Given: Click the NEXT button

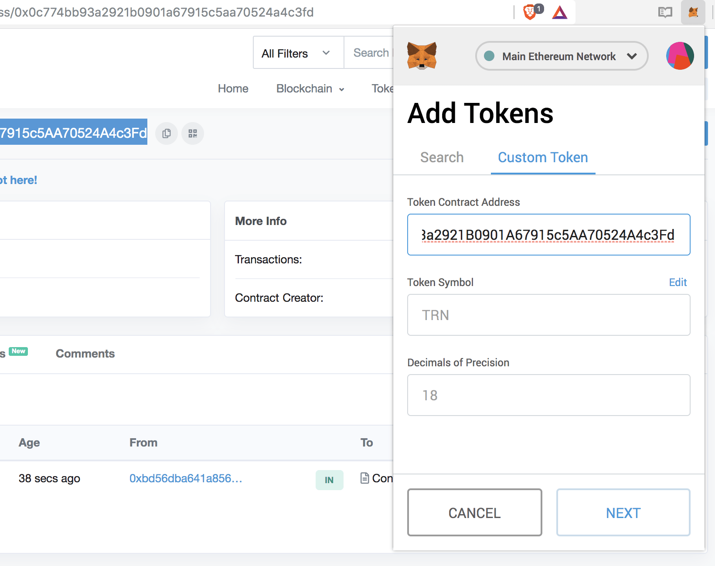Looking at the screenshot, I should click(623, 512).
